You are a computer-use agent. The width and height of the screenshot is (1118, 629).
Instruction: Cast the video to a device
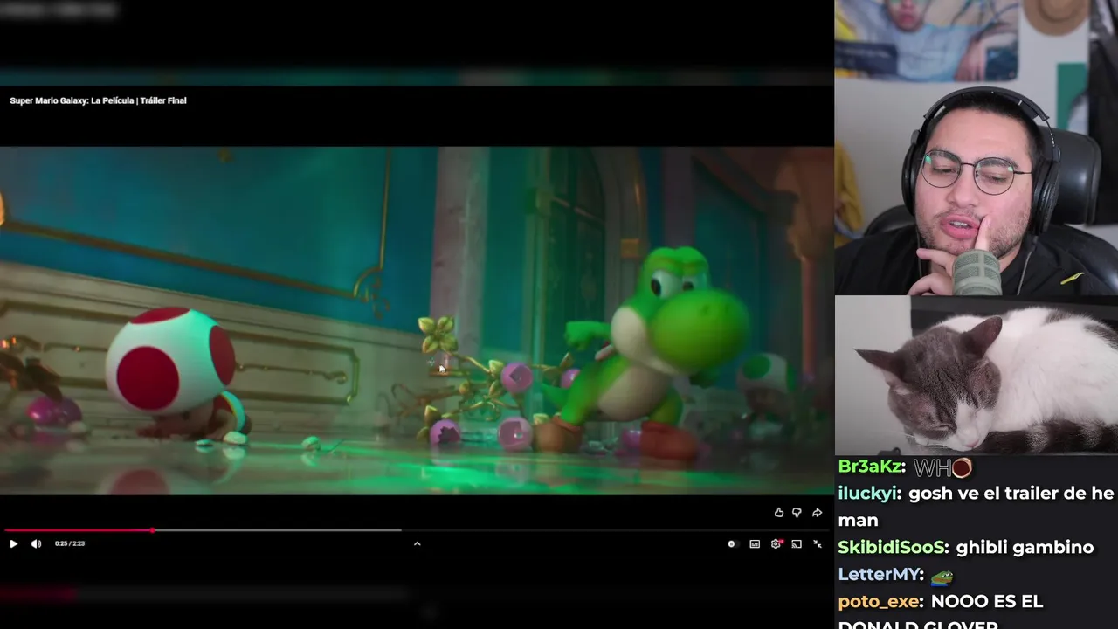[797, 543]
